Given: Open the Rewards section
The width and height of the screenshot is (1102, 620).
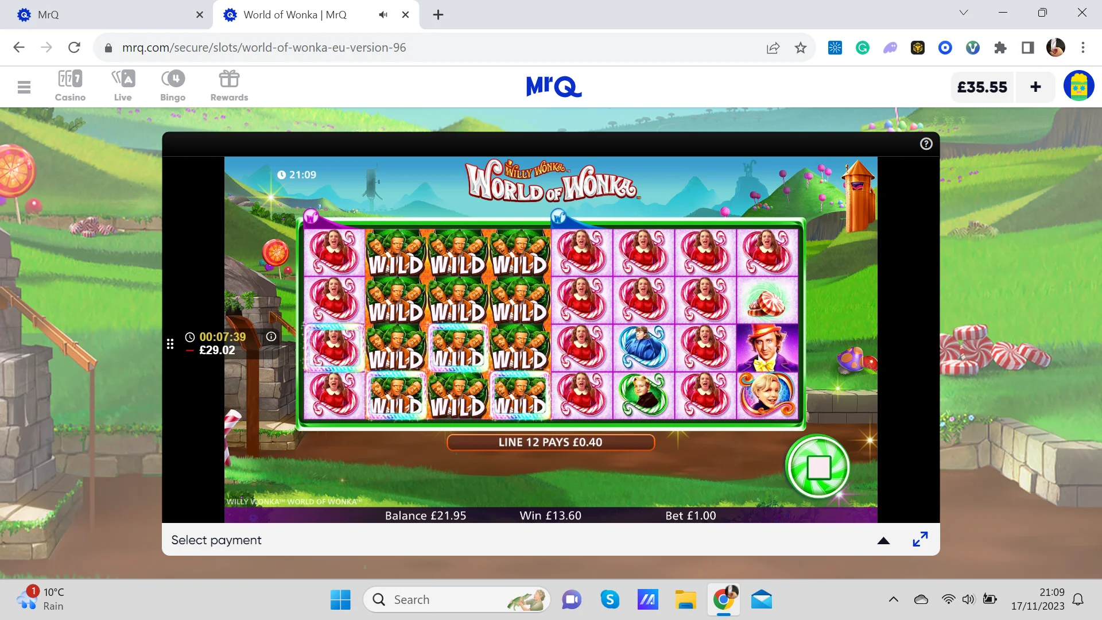Looking at the screenshot, I should (x=229, y=86).
